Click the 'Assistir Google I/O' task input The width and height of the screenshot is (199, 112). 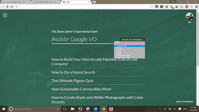[x=82, y=39]
